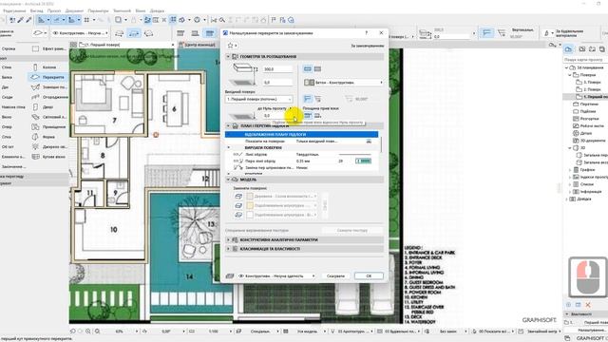Open the Документ menu
The height and width of the screenshot is (342, 608).
(74, 10)
